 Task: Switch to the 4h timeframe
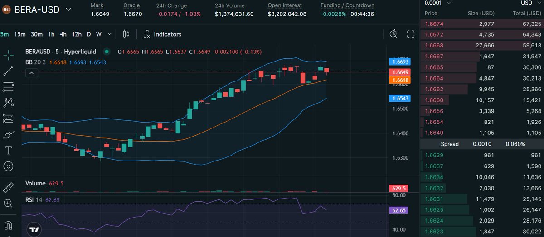point(63,34)
